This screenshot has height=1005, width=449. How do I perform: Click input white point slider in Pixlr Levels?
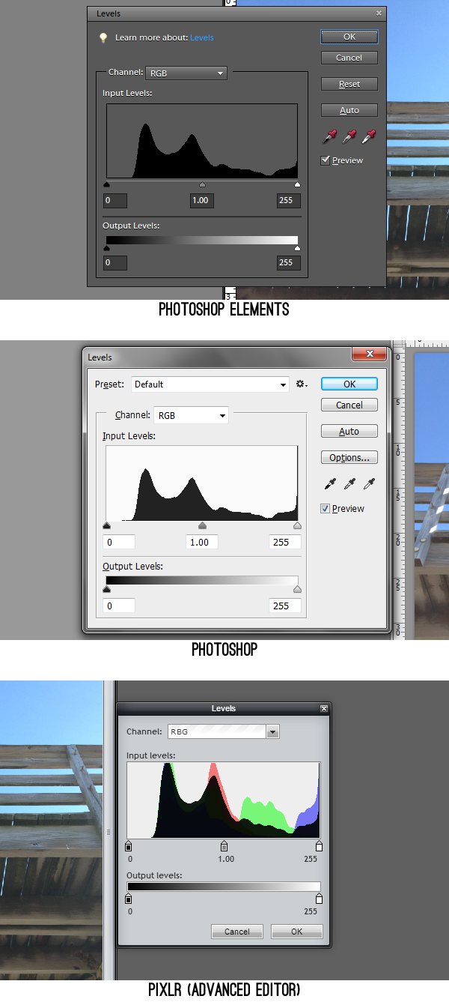[320, 846]
